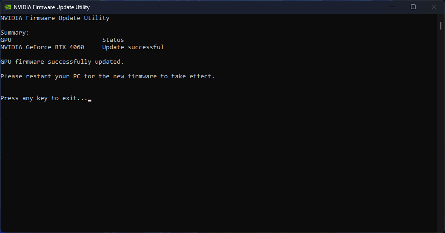445x233 pixels.
Task: Click the empty title bar area
Action: [238, 7]
